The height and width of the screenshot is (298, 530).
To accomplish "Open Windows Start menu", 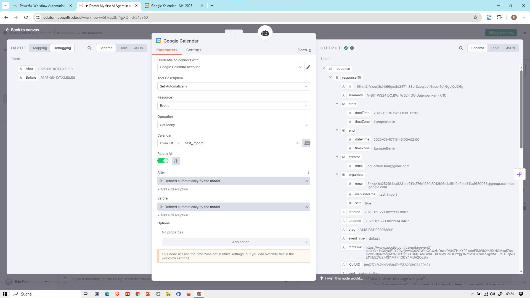I will (5, 294).
